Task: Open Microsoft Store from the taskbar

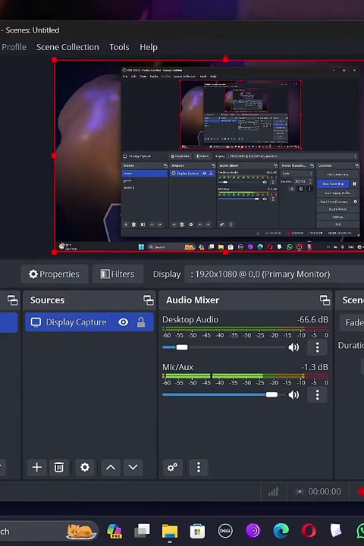Action: (197, 531)
